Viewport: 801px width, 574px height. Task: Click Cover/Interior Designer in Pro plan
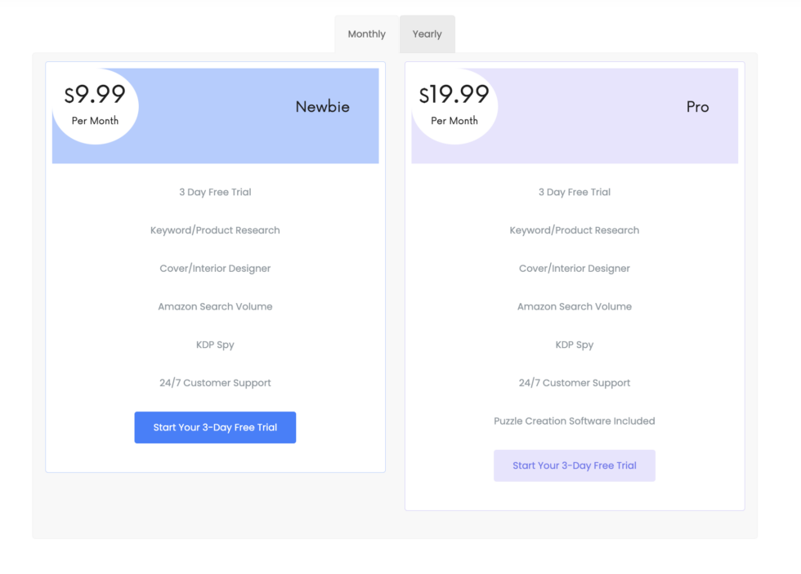click(x=574, y=269)
